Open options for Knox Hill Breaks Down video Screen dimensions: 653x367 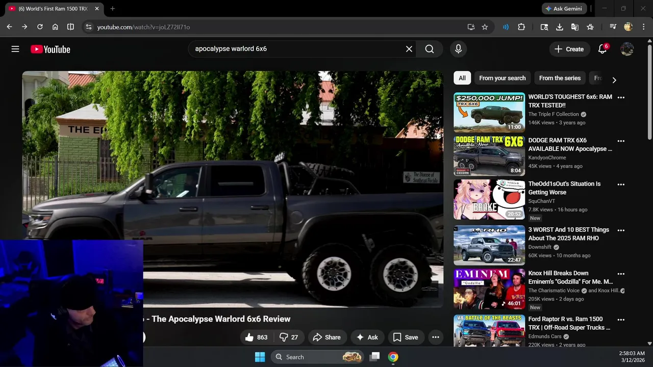[621, 274]
